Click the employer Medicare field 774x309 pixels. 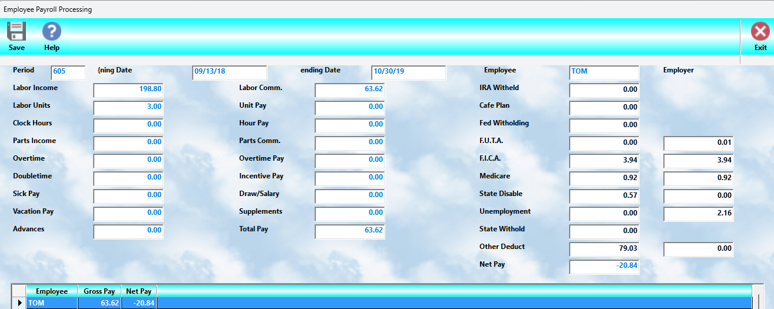699,179
